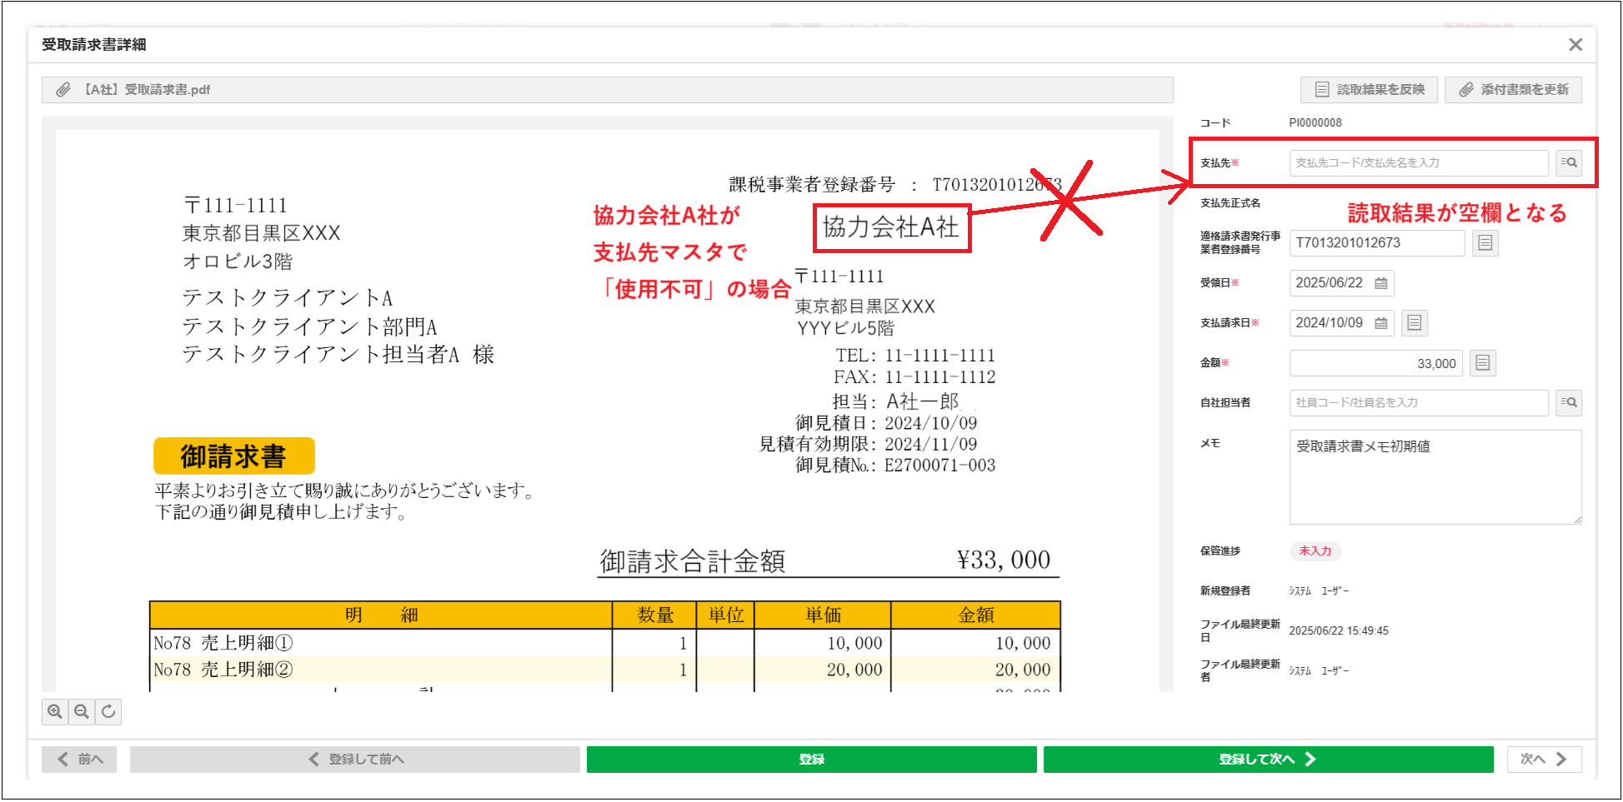Open the payee (支払先) search lookup icon
The width and height of the screenshot is (1623, 802).
tap(1569, 163)
